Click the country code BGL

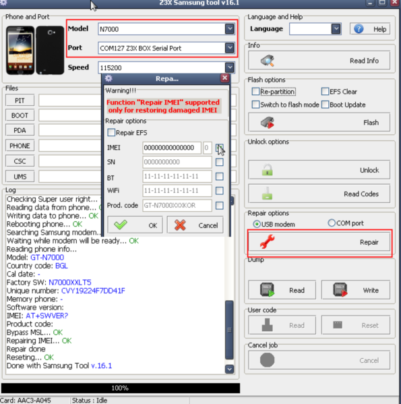point(61,266)
